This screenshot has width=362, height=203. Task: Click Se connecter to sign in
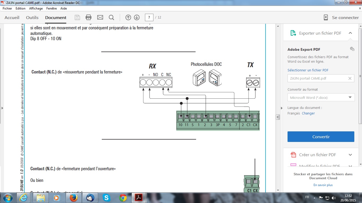click(x=345, y=17)
